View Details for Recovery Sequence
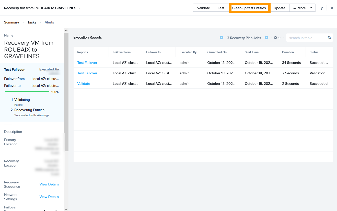This screenshot has height=211, width=337. 49,184
